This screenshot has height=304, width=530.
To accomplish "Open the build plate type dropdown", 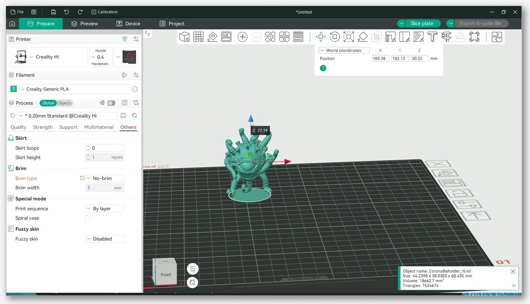I will (126, 57).
